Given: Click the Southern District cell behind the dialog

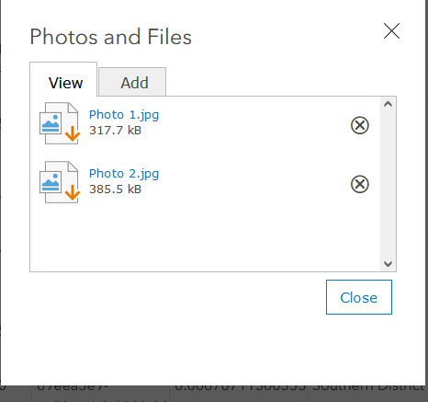Looking at the screenshot, I should pyautogui.click(x=368, y=387).
